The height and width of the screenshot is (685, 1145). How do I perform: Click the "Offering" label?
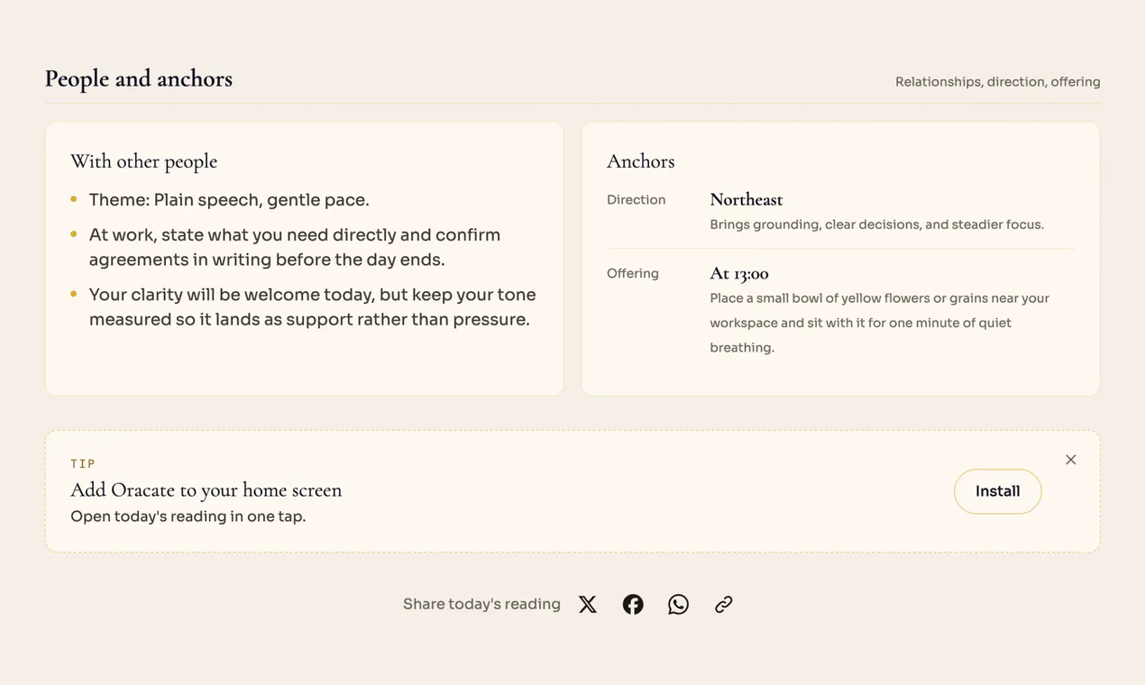pos(632,274)
